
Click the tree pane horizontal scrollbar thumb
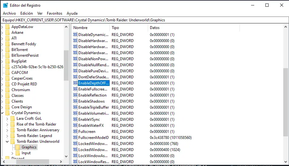tap(33, 162)
